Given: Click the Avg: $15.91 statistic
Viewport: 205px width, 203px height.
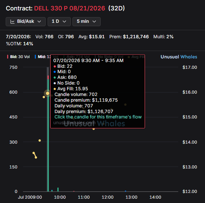Looking at the screenshot, I should click(92, 37).
